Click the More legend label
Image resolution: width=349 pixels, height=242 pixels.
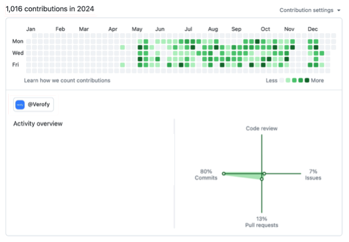click(x=317, y=80)
